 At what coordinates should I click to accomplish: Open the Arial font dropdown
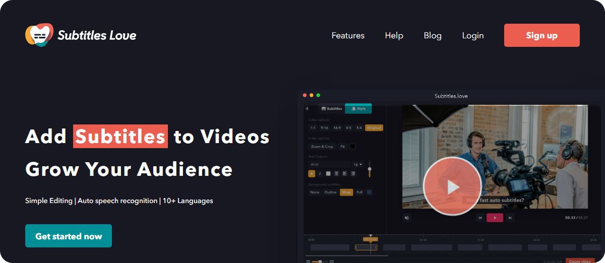330,164
